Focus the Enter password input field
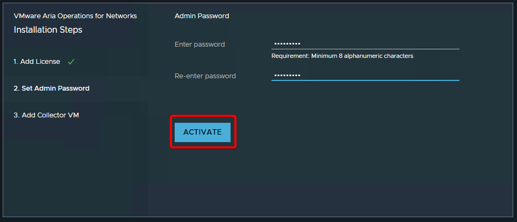 (x=365, y=44)
